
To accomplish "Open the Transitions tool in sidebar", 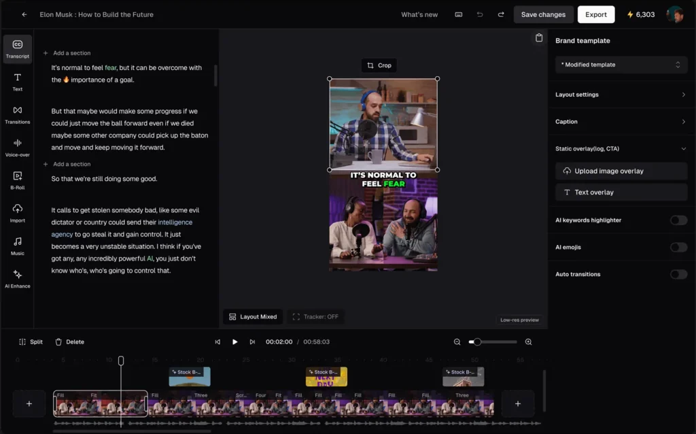I will coord(18,114).
